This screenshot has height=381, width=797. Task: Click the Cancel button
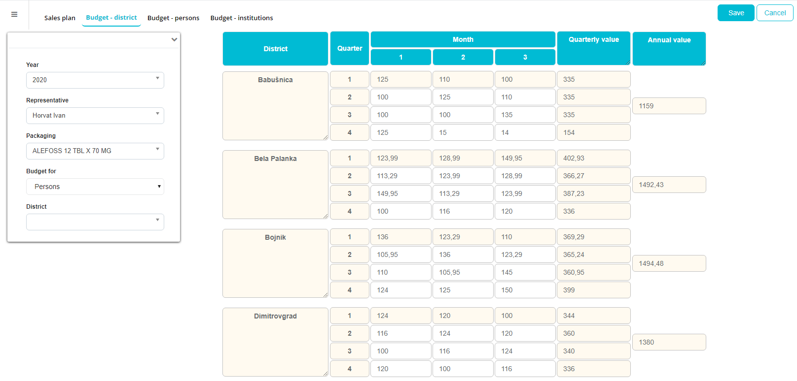click(x=774, y=13)
